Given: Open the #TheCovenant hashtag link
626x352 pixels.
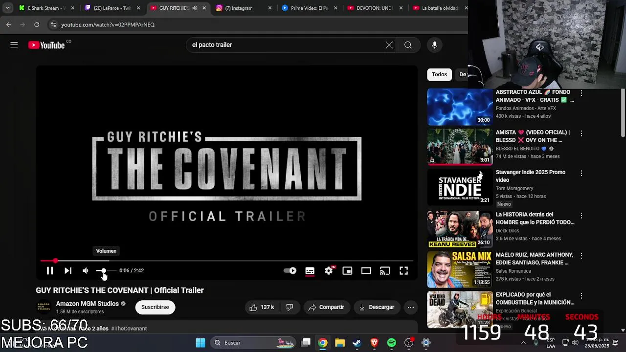Looking at the screenshot, I should (129, 329).
